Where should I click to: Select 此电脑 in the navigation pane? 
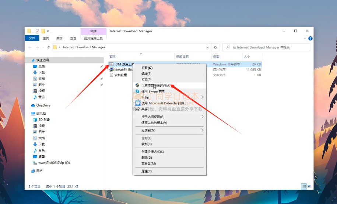[38, 113]
